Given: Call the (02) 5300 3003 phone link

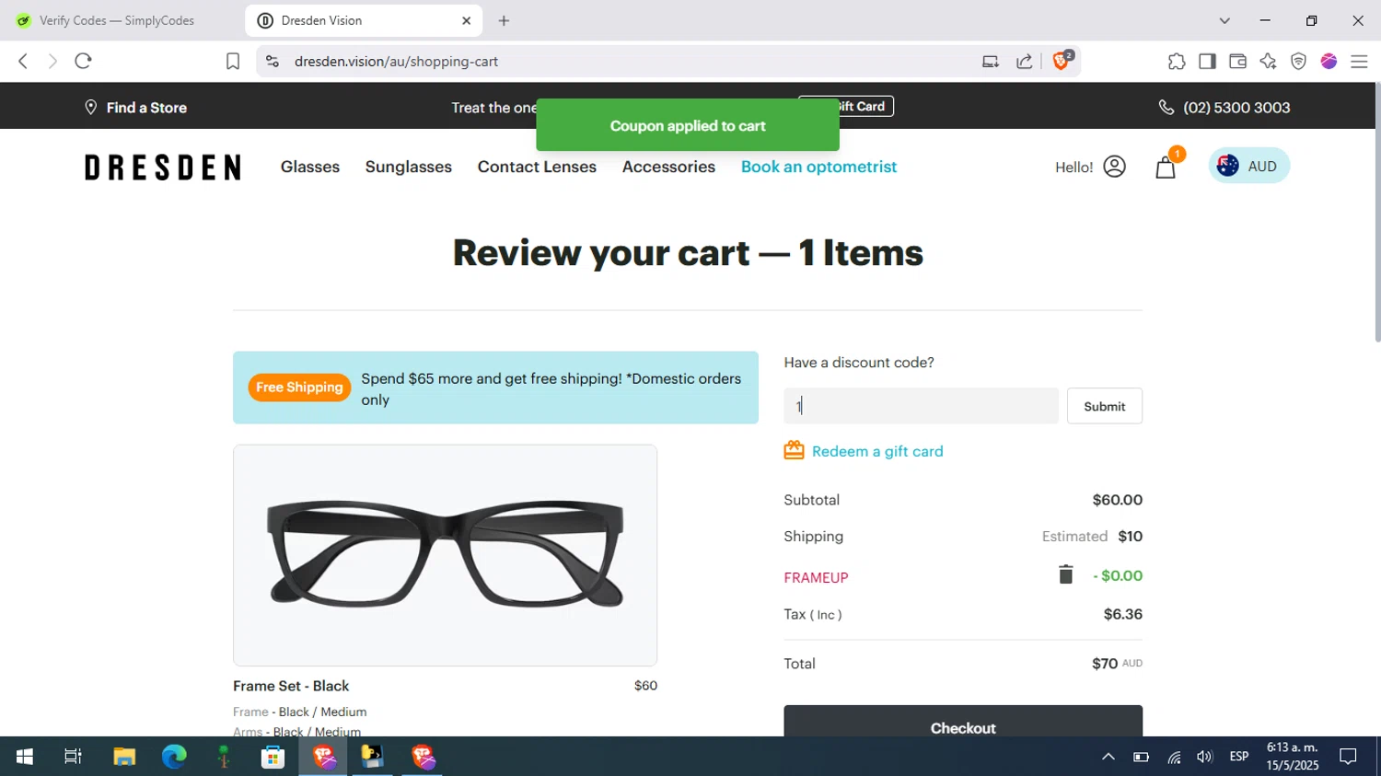Looking at the screenshot, I should [1224, 108].
